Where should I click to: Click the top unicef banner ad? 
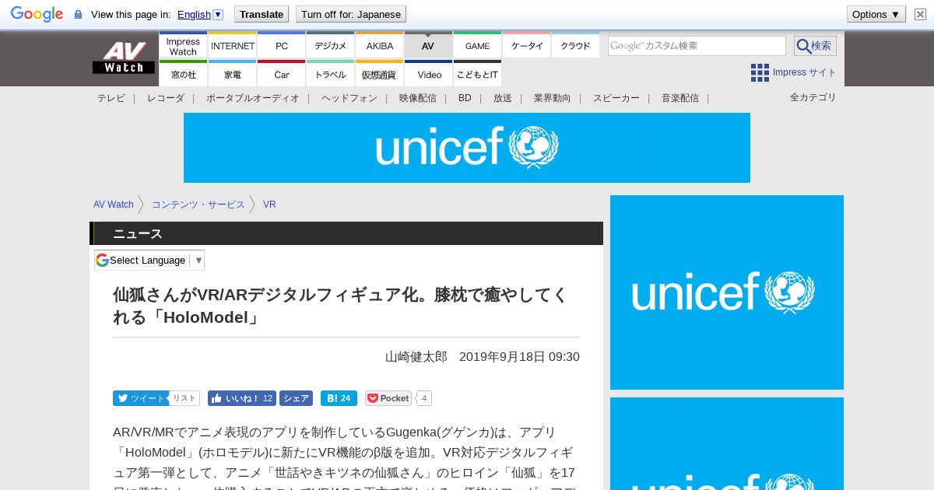467,148
